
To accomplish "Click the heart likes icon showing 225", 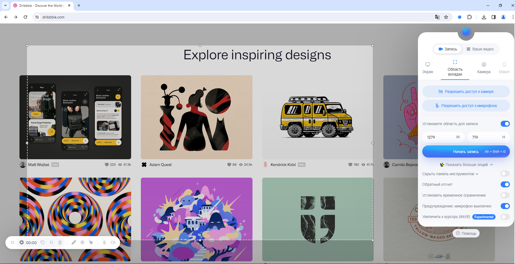I will click(x=107, y=165).
